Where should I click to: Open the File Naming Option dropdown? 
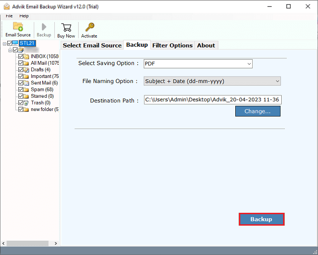click(x=212, y=81)
